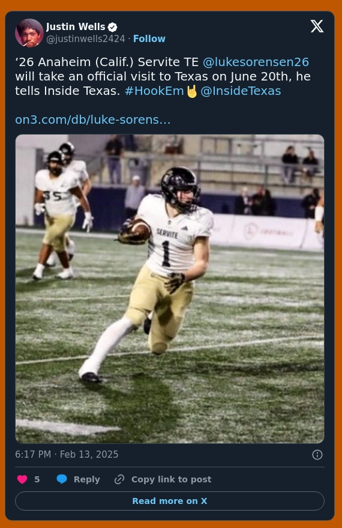Like the post with the heart icon
Screen dimensions: 342x528
tap(22, 479)
